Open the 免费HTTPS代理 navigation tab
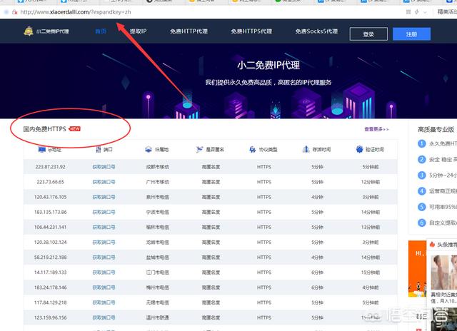Viewport: 457px width, 331px height. [251, 31]
